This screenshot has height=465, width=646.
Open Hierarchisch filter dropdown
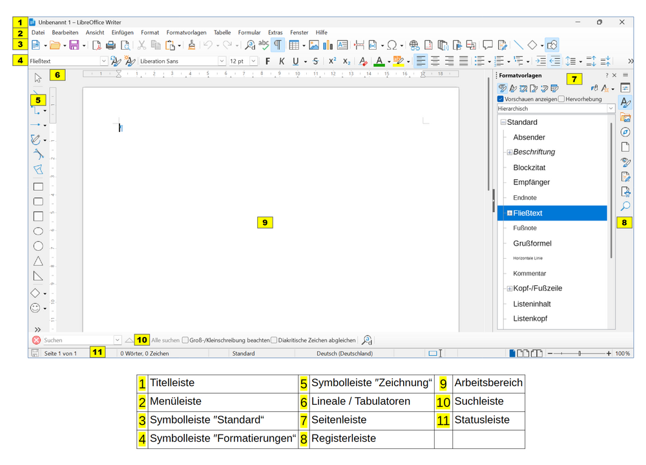pos(610,109)
